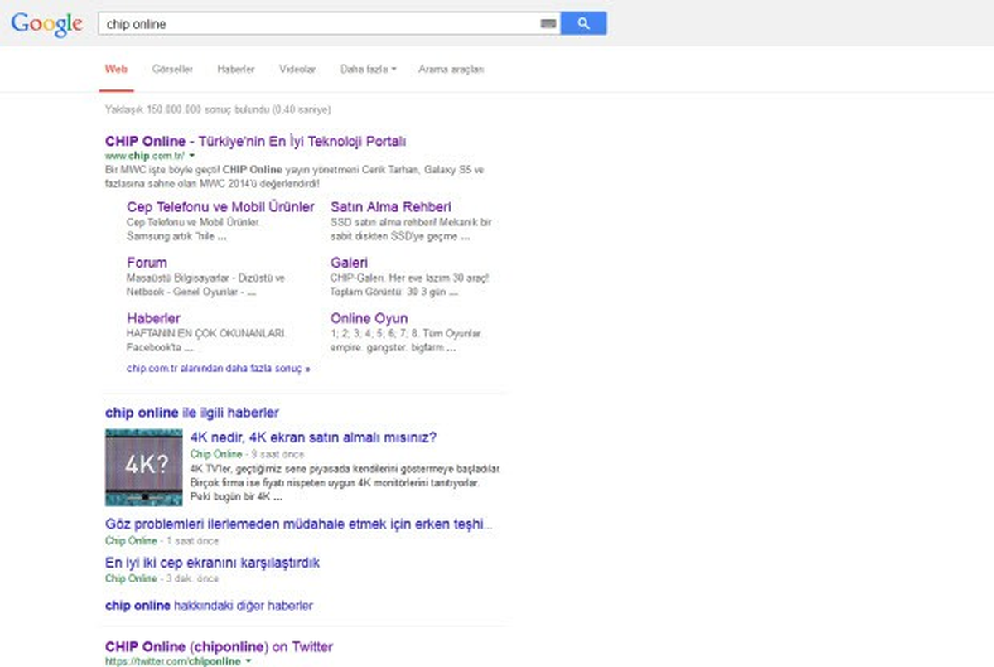994x667 pixels.
Task: Open the Forum sitelink
Action: 147,263
